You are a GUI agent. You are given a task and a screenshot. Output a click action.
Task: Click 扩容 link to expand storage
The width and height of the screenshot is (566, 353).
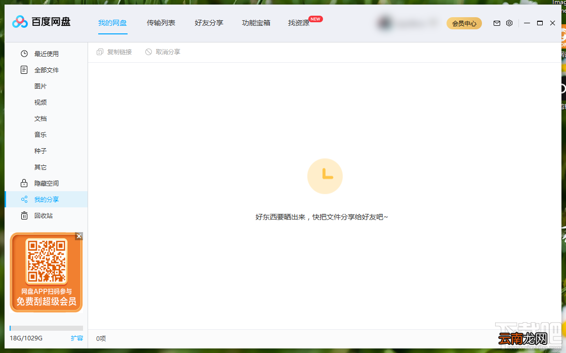pyautogui.click(x=77, y=338)
